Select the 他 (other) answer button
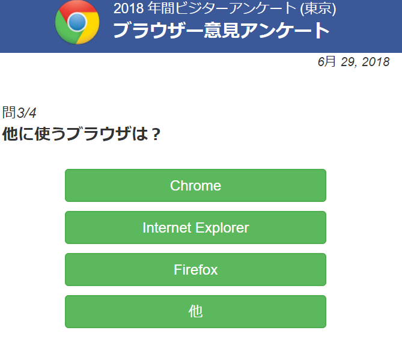402x360 pixels. point(195,311)
